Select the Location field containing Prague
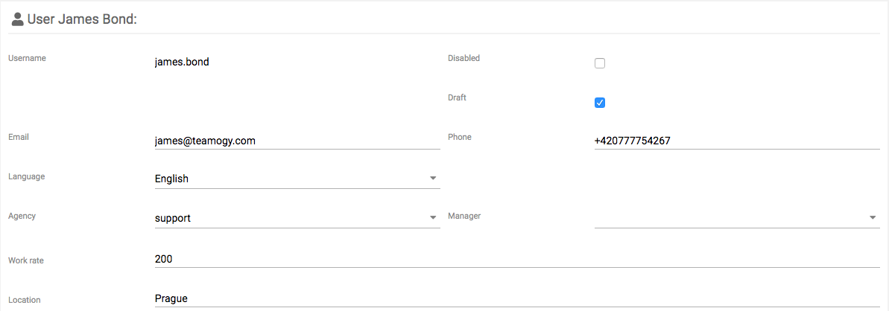Viewport: 889px width, 311px height. tap(517, 298)
